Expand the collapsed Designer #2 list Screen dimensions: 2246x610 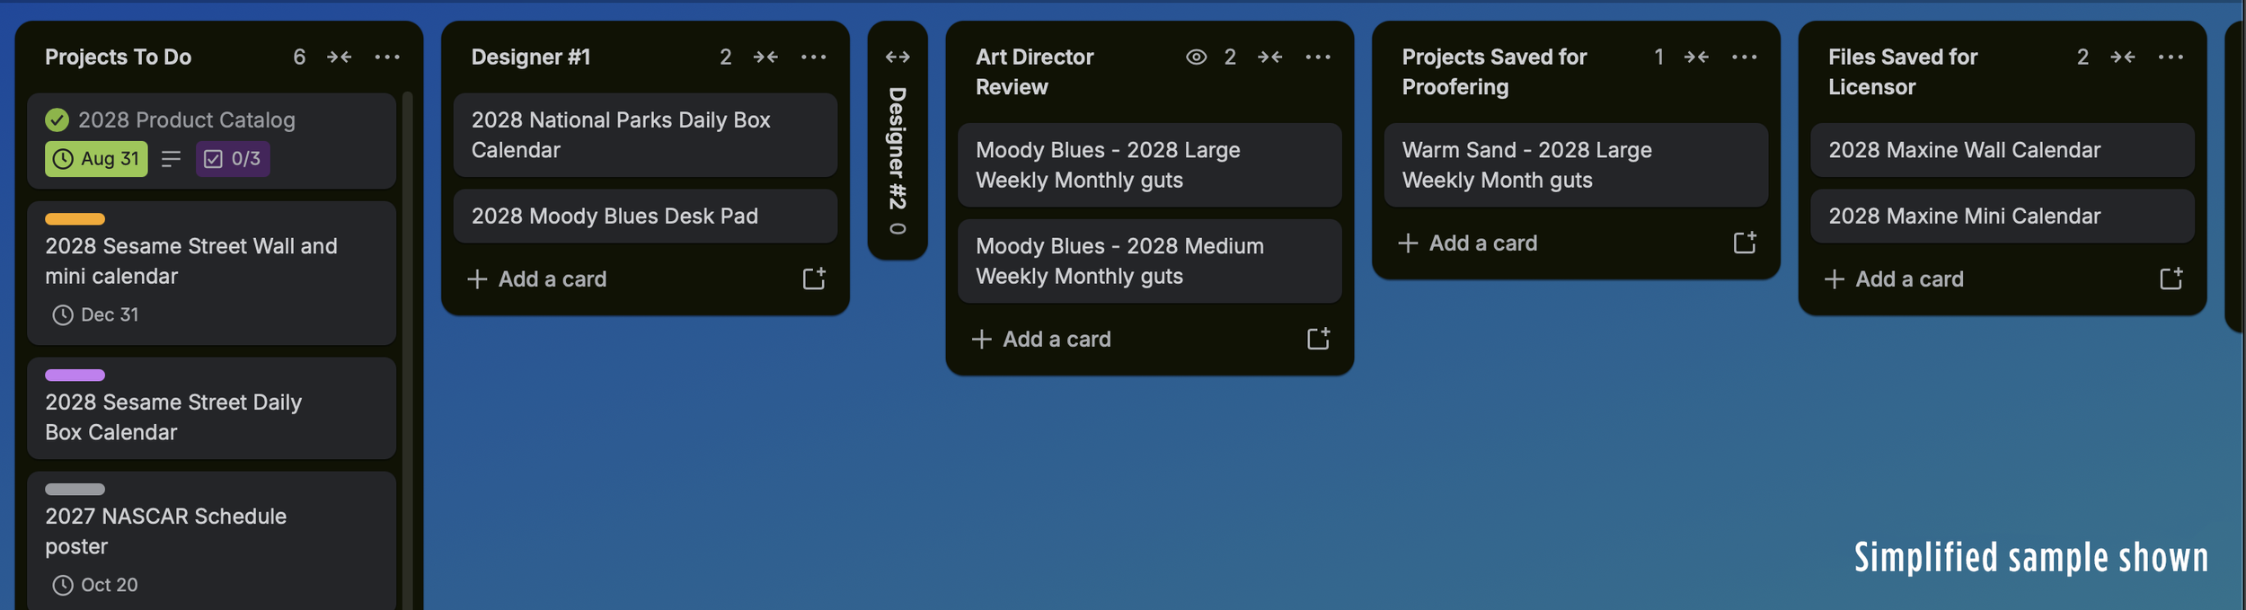898,57
